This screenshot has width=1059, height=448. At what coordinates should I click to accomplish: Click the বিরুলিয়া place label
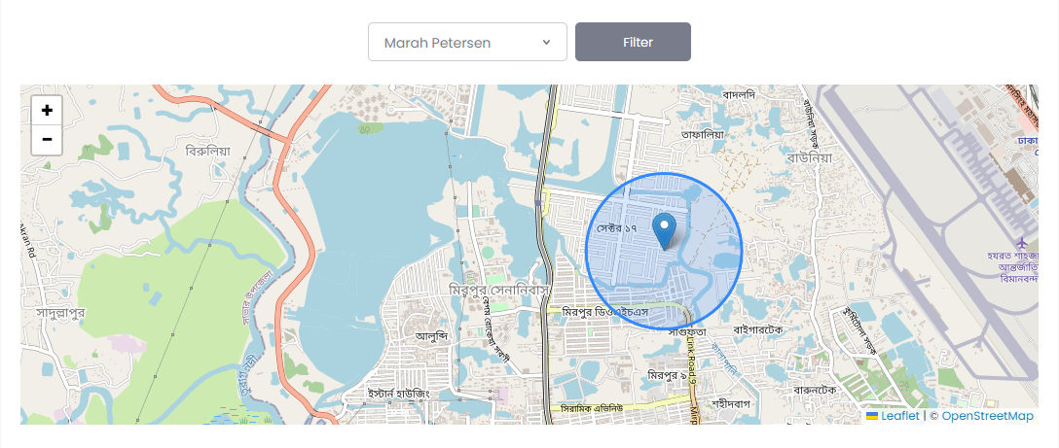207,151
